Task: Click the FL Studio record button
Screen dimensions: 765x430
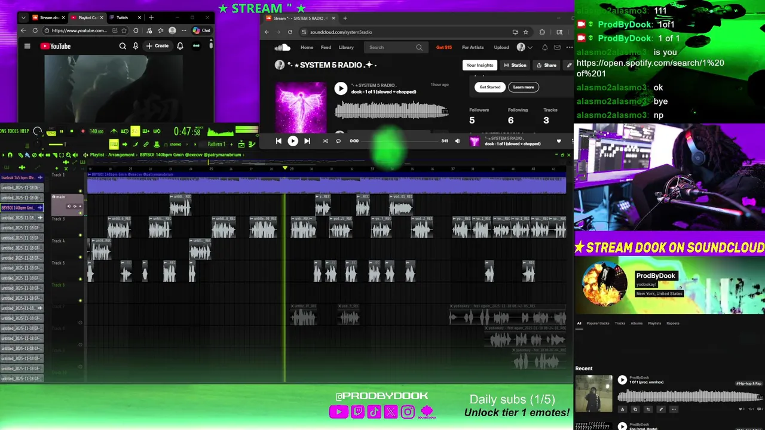Action: coord(82,131)
